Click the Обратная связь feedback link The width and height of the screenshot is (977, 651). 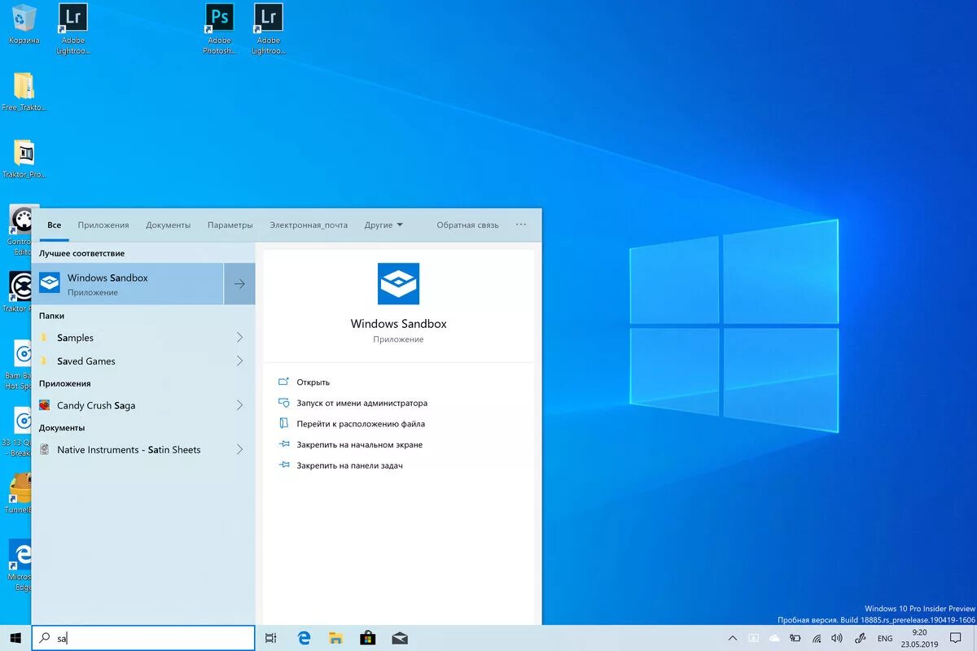[467, 225]
